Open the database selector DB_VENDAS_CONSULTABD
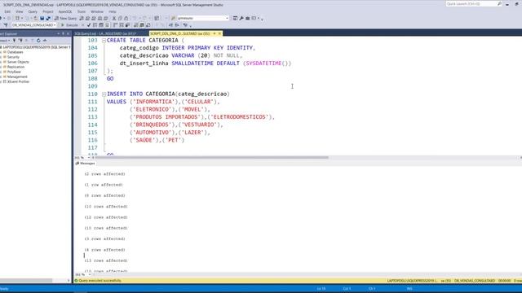Image resolution: width=522 pixels, height=293 pixels. coord(33,25)
